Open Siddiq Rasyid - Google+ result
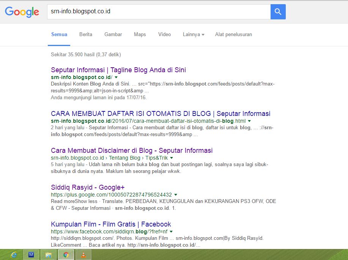Screen dimensions: 348x260 point(88,187)
